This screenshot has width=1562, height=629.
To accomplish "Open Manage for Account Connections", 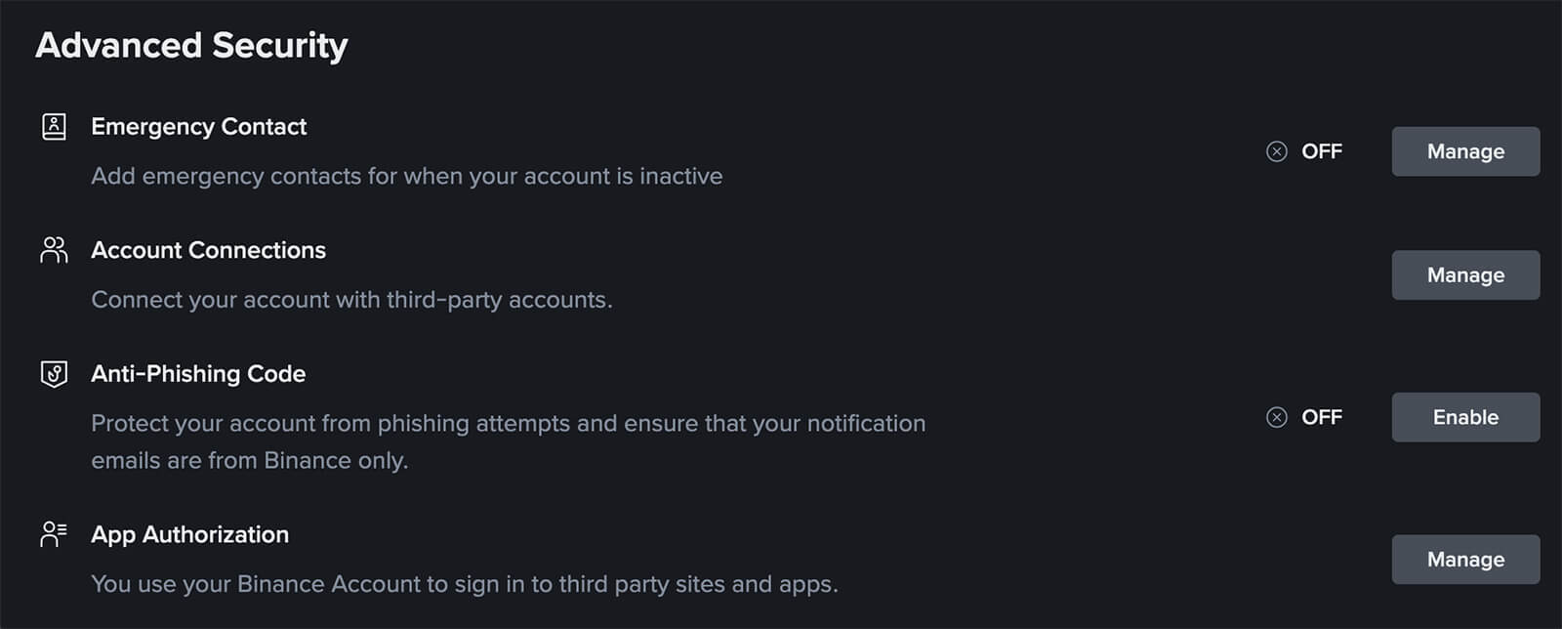I will coord(1464,275).
